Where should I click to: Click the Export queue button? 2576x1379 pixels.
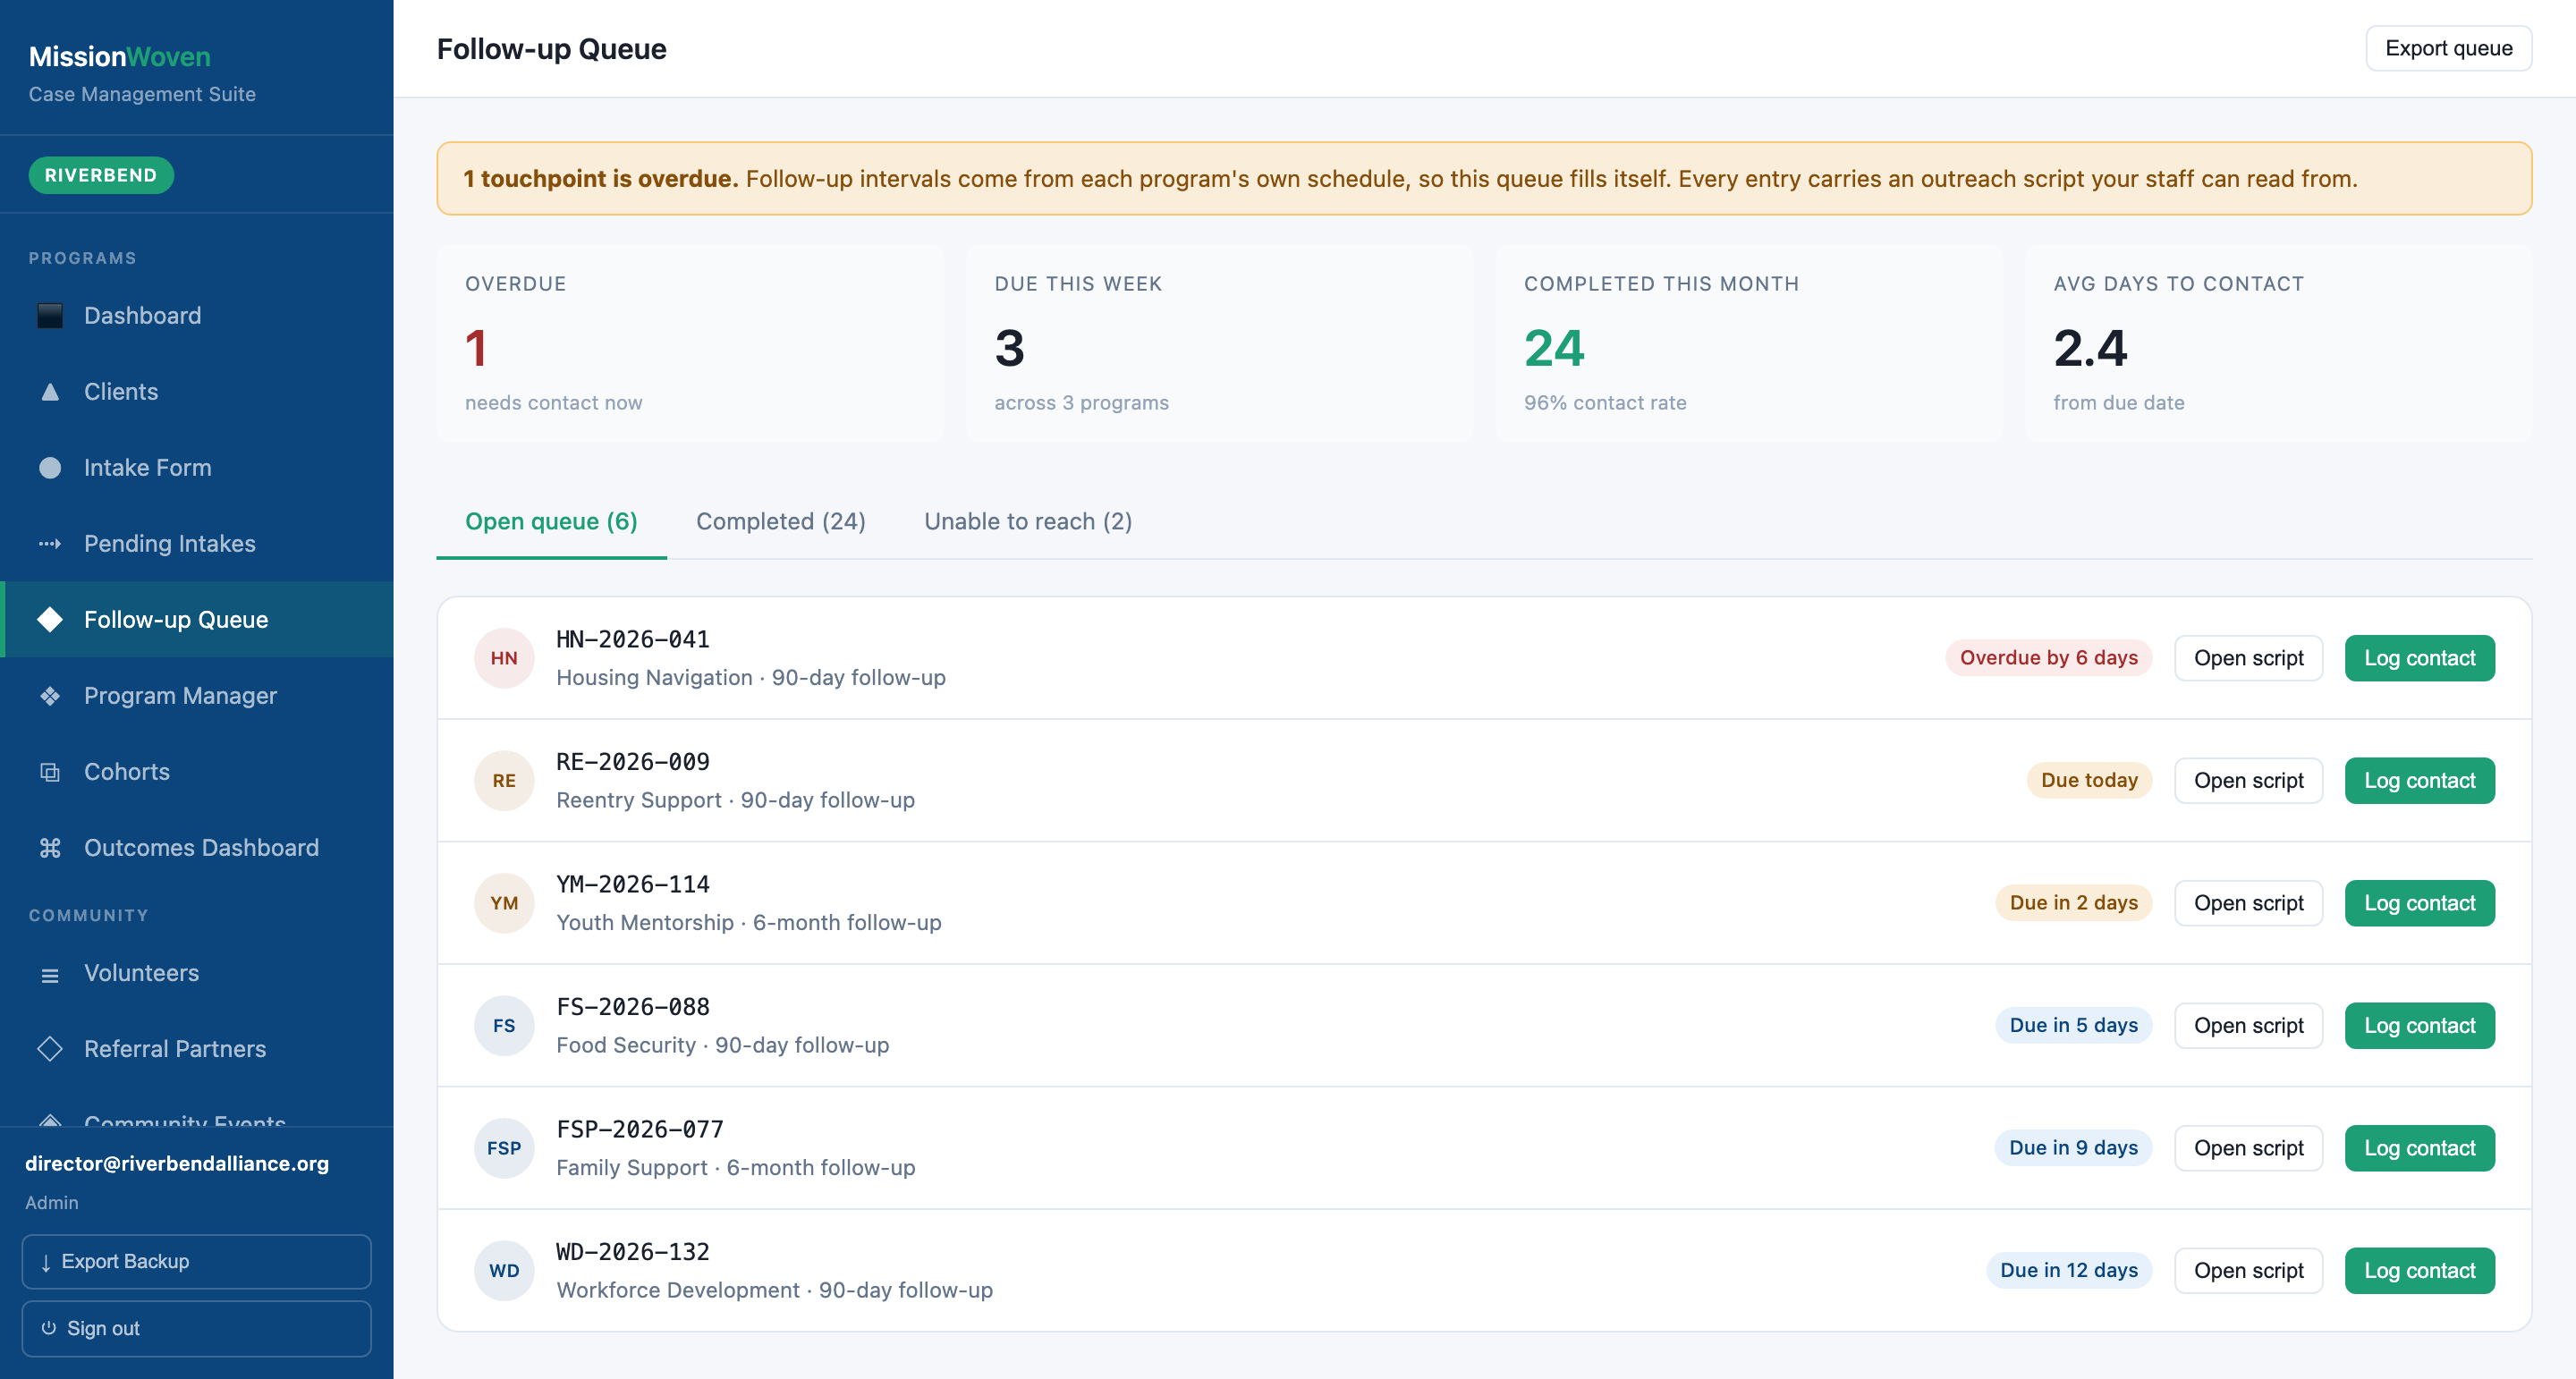point(2448,48)
